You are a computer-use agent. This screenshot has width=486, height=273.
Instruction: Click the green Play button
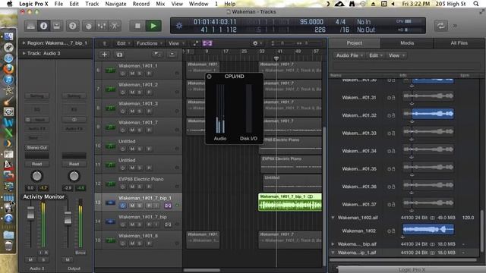(x=153, y=26)
